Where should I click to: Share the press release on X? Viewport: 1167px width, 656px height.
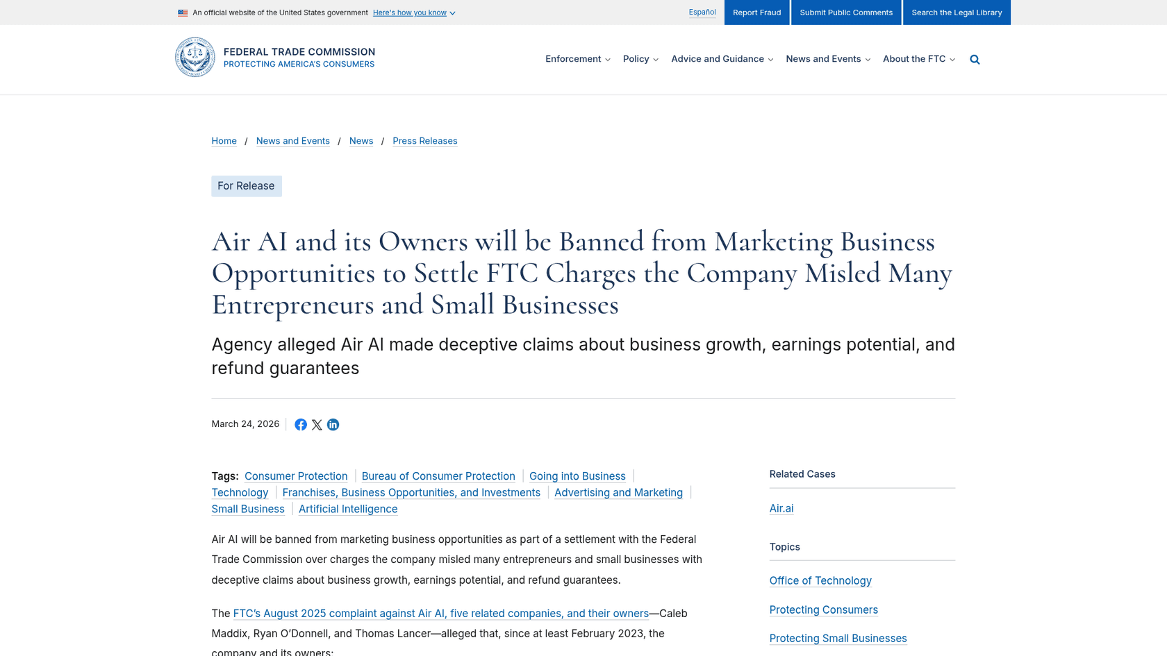(317, 425)
